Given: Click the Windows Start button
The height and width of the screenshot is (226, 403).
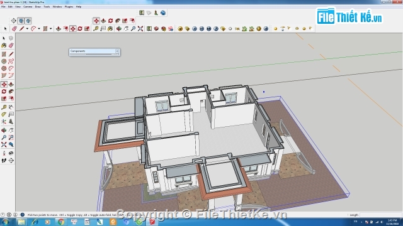Looking at the screenshot, I should tap(6, 222).
